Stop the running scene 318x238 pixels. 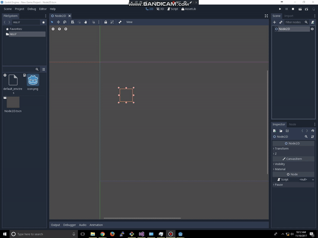(x=293, y=9)
